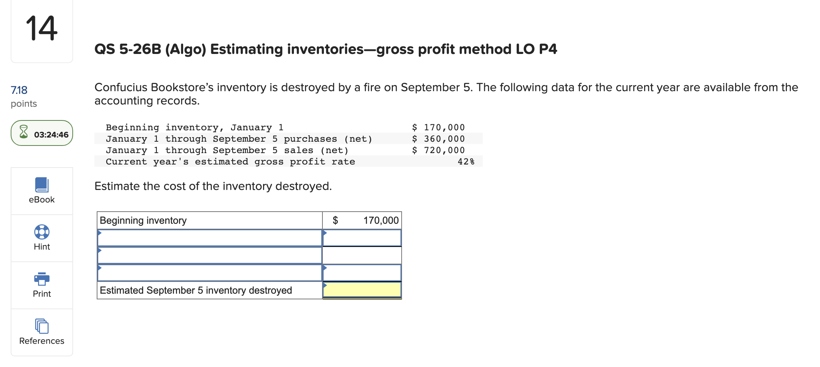Expand the label dropdown in the third blank row
820x367 pixels.
[x=209, y=273]
